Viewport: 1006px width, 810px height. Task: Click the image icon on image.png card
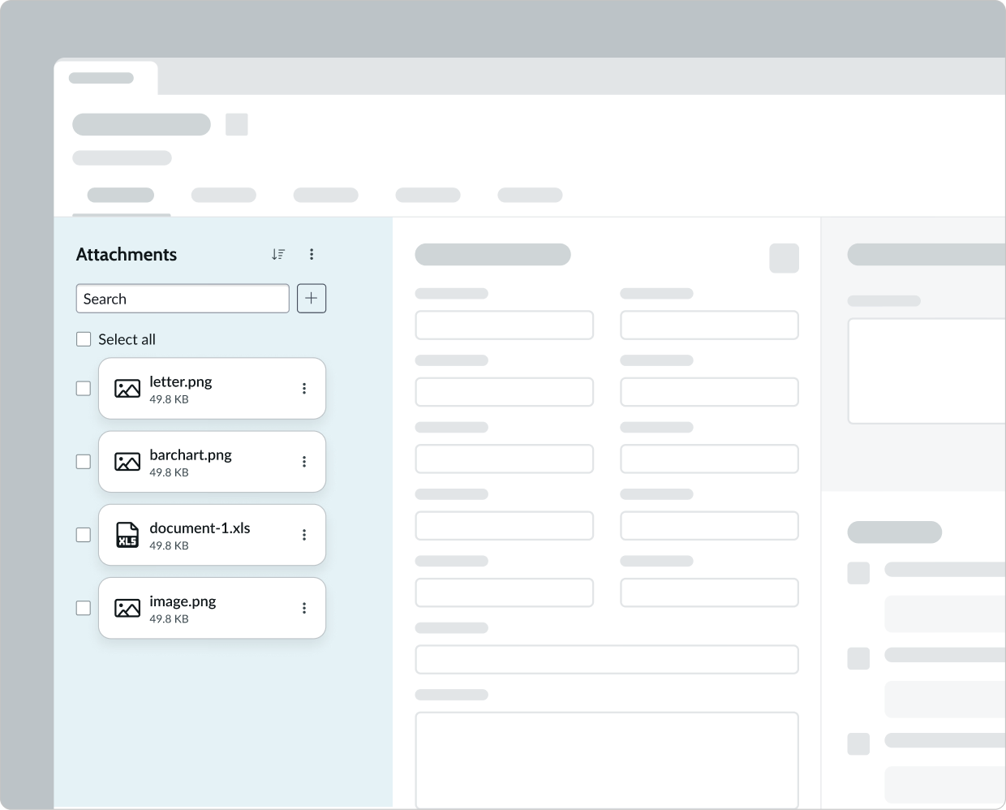click(x=127, y=608)
